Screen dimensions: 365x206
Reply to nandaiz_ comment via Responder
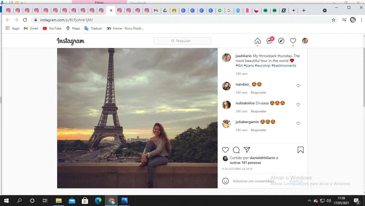tap(258, 93)
